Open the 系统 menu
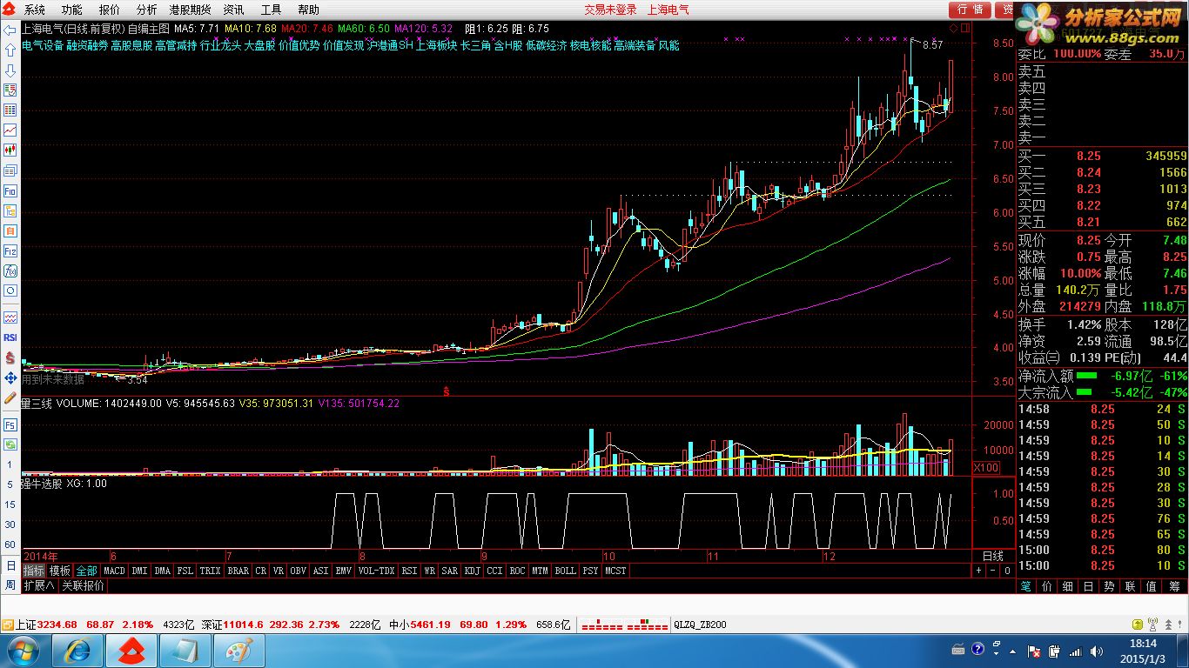Viewport: 1189px width, 668px height. pyautogui.click(x=35, y=10)
